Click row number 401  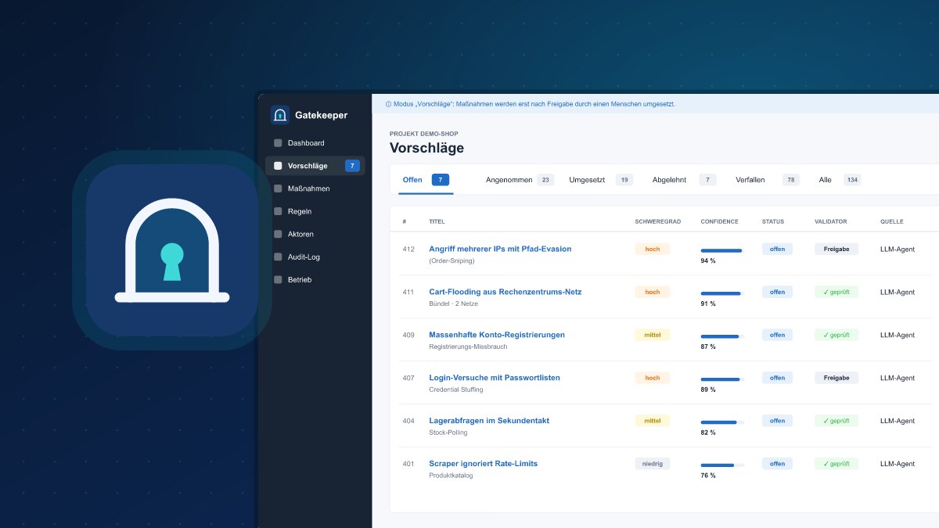click(408, 464)
